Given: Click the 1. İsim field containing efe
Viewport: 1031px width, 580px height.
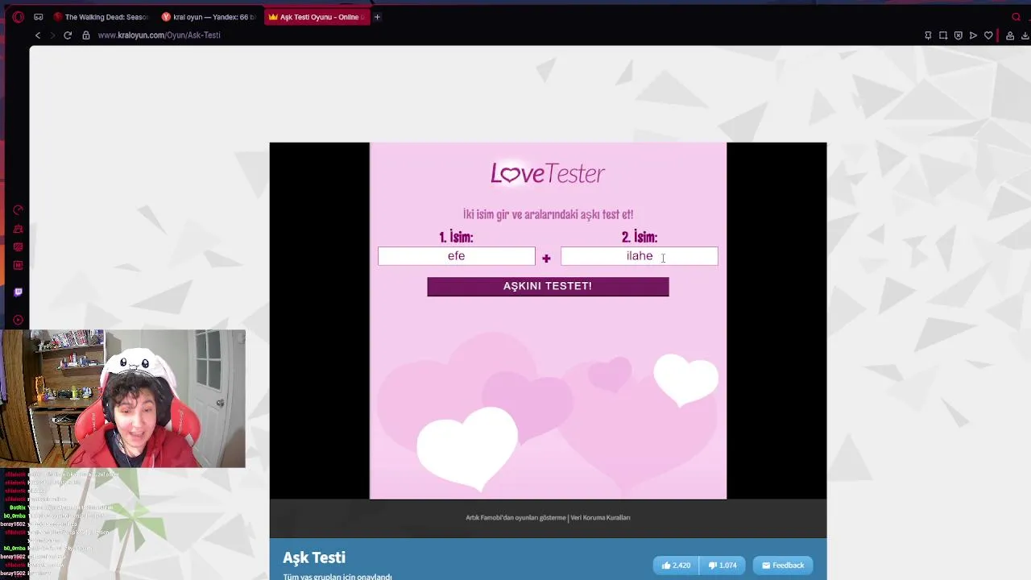Looking at the screenshot, I should pyautogui.click(x=457, y=256).
